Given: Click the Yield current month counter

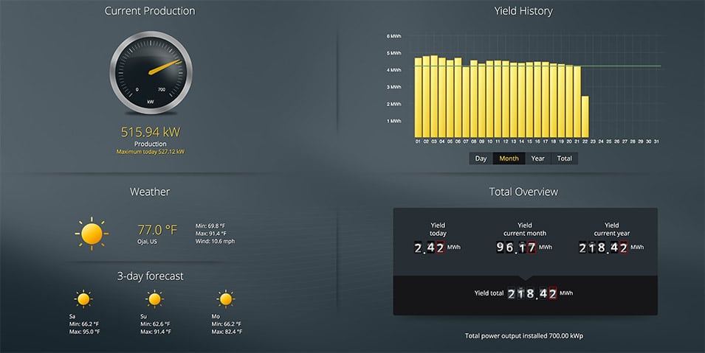Looking at the screenshot, I should tap(516, 248).
